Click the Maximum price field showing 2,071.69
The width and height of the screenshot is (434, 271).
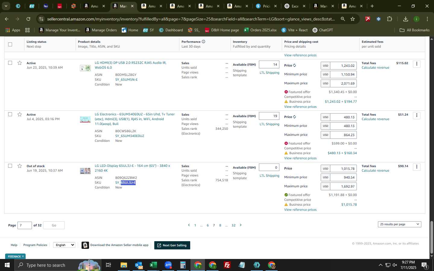343,83
